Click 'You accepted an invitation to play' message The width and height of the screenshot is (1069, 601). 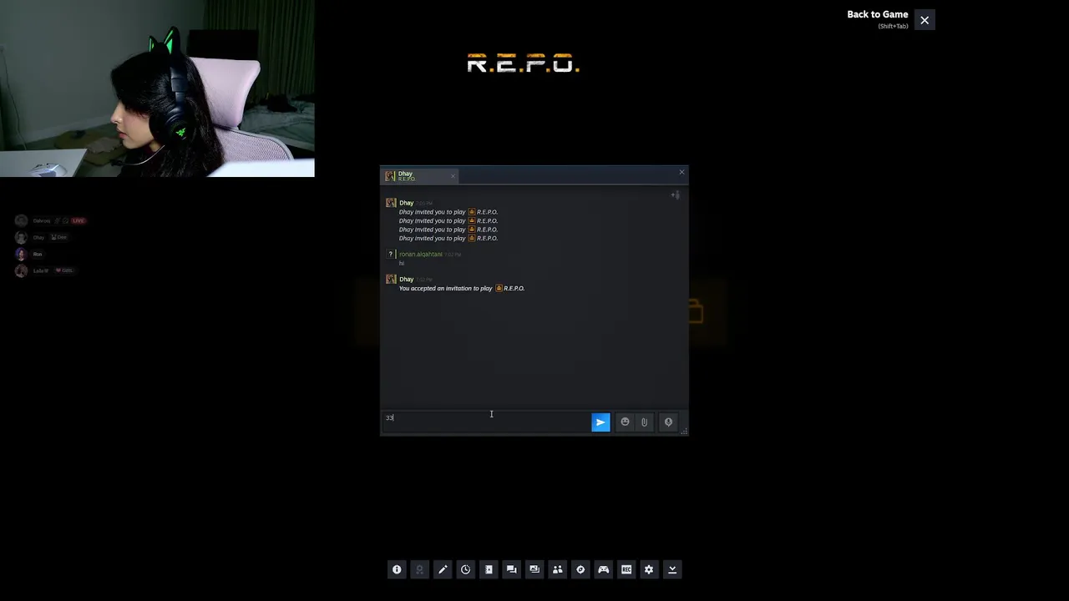pos(462,288)
